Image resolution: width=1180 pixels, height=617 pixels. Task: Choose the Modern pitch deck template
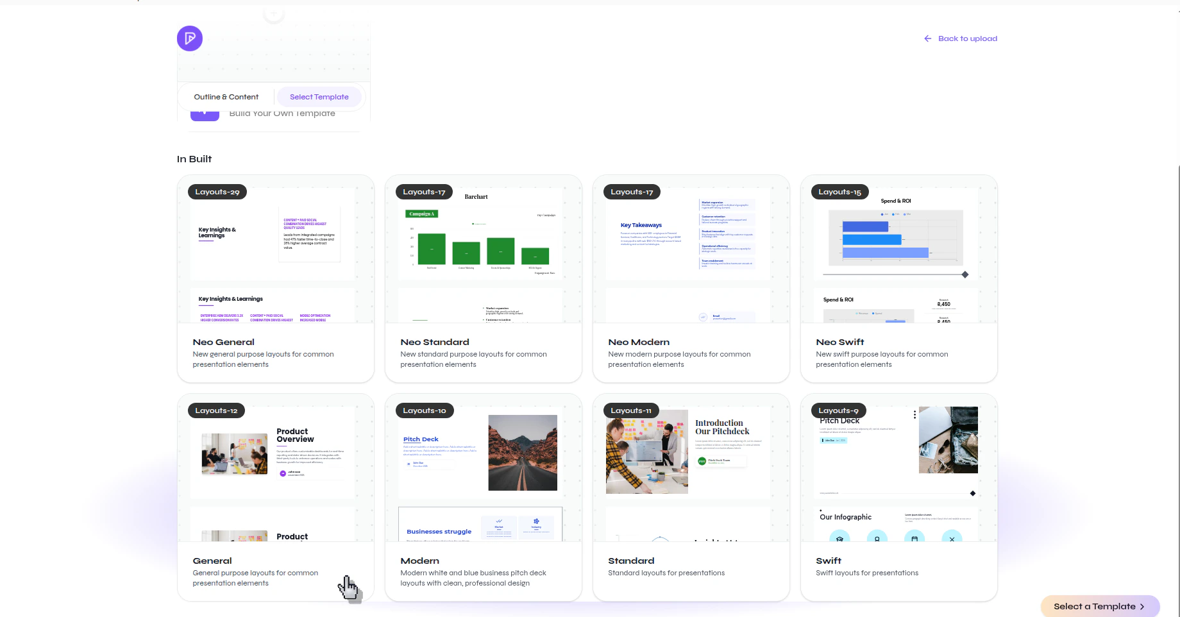click(483, 498)
